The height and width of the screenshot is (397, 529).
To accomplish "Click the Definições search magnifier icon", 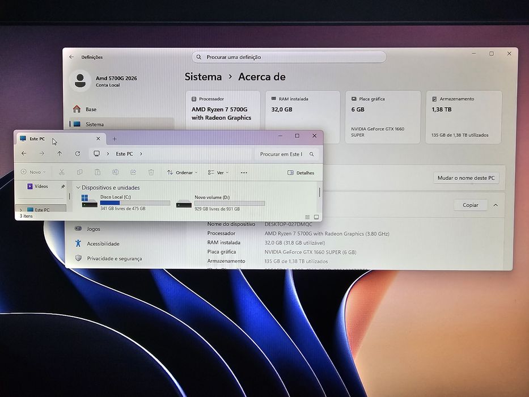I will coord(199,57).
